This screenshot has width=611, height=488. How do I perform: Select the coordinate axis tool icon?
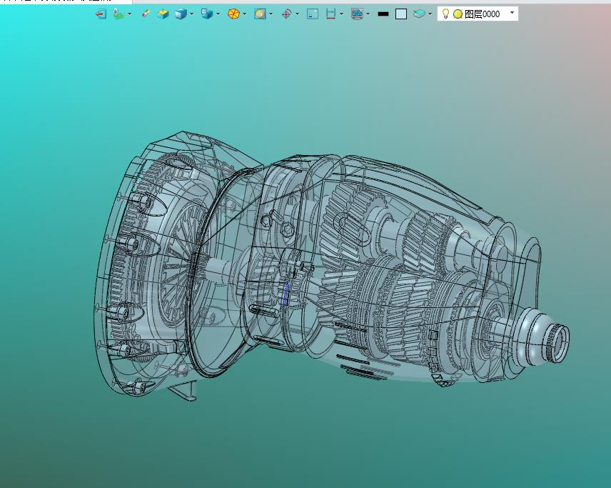(x=119, y=14)
